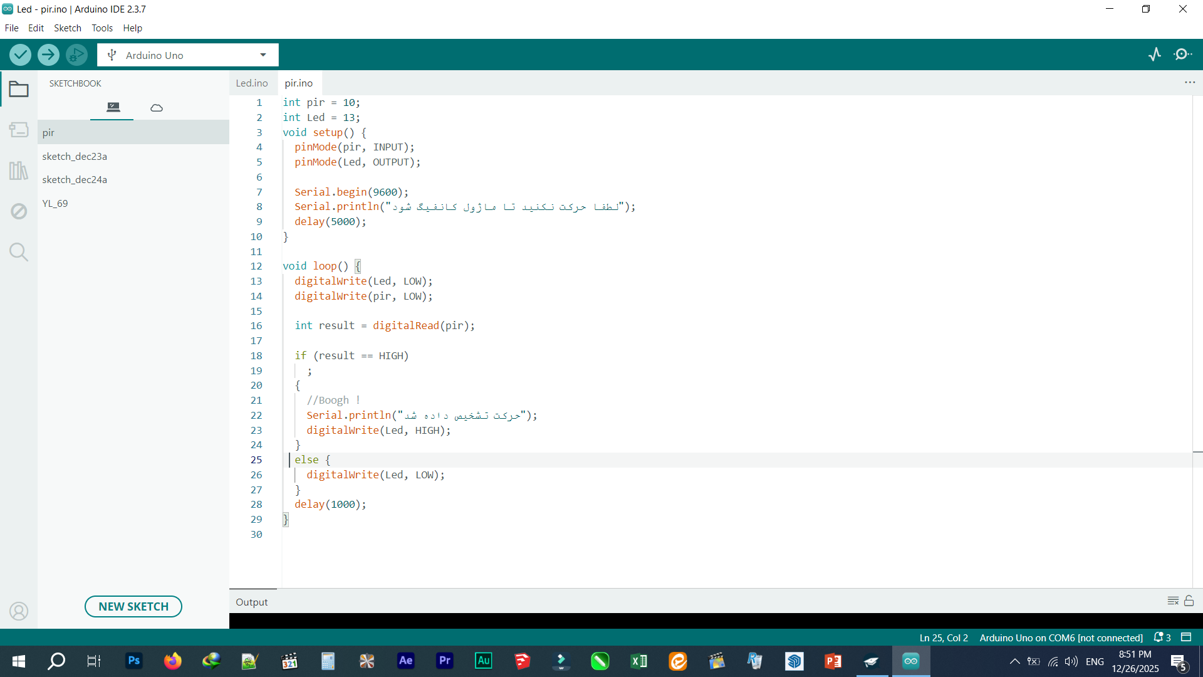This screenshot has height=677, width=1203.
Task: Toggle the bottom panel icon in the status bar
Action: 1186,638
